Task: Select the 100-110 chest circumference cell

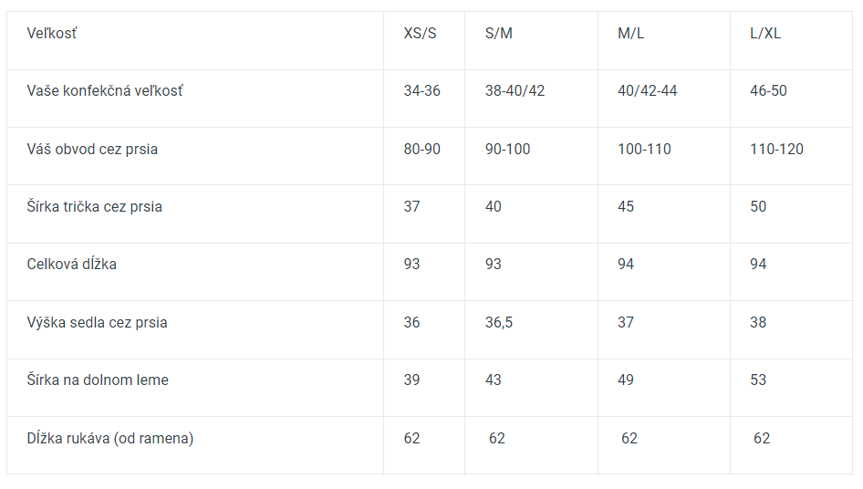Action: pyautogui.click(x=644, y=149)
